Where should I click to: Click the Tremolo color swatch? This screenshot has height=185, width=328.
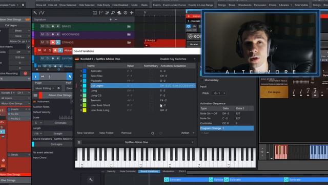[85, 100]
